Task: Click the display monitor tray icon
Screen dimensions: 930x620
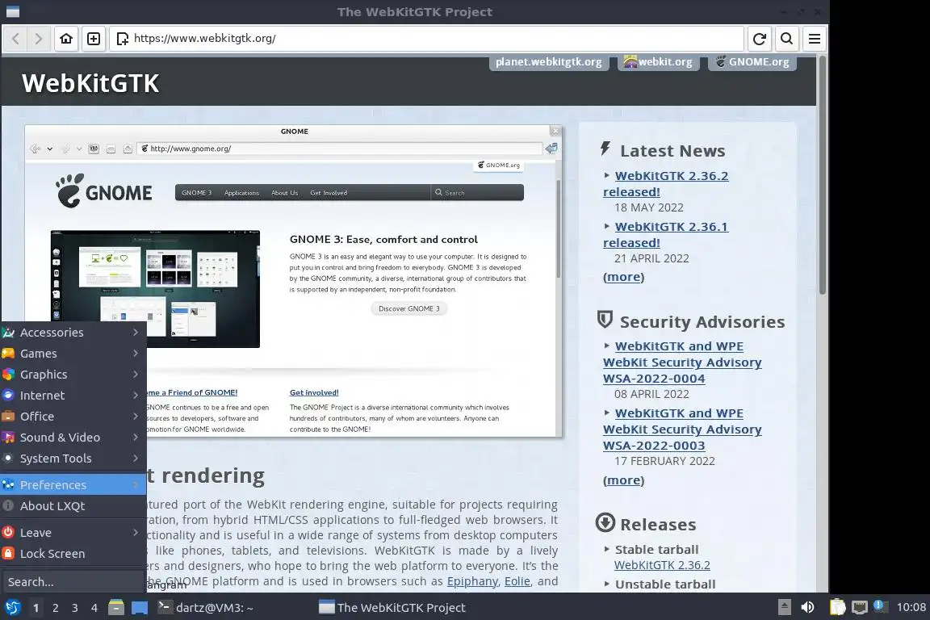Action: [x=860, y=607]
